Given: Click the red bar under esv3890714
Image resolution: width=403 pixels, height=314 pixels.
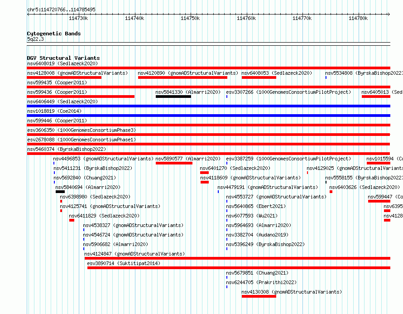Looking at the screenshot, I should pos(239,268).
